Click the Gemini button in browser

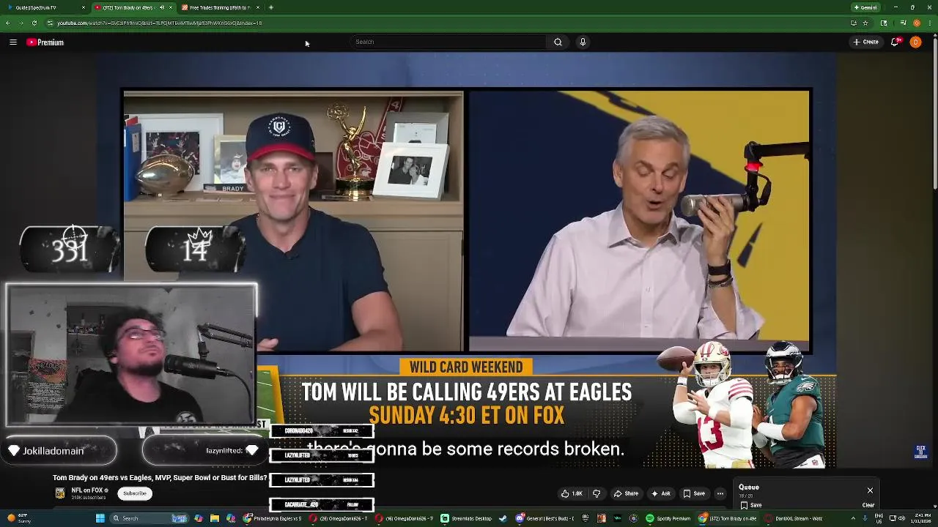(x=865, y=7)
